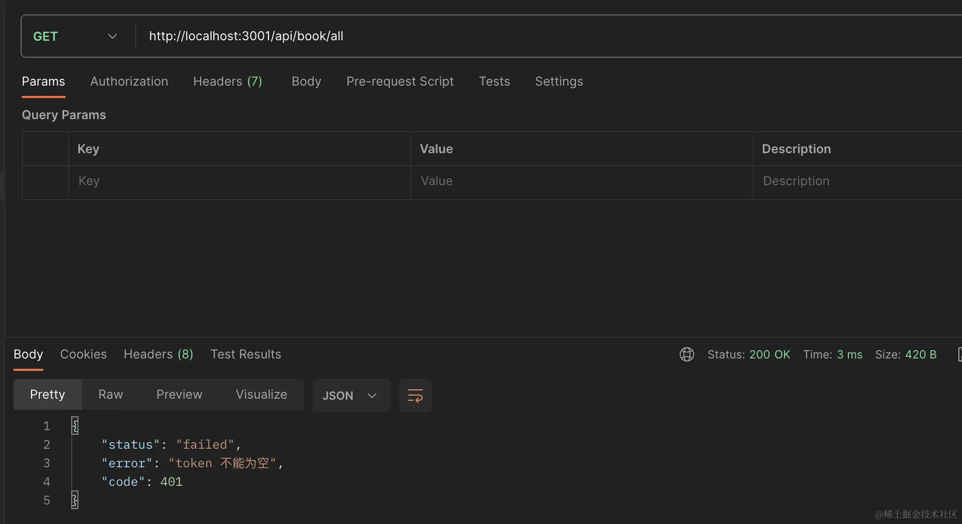Open the Pre-request Script tab
962x524 pixels.
click(400, 81)
